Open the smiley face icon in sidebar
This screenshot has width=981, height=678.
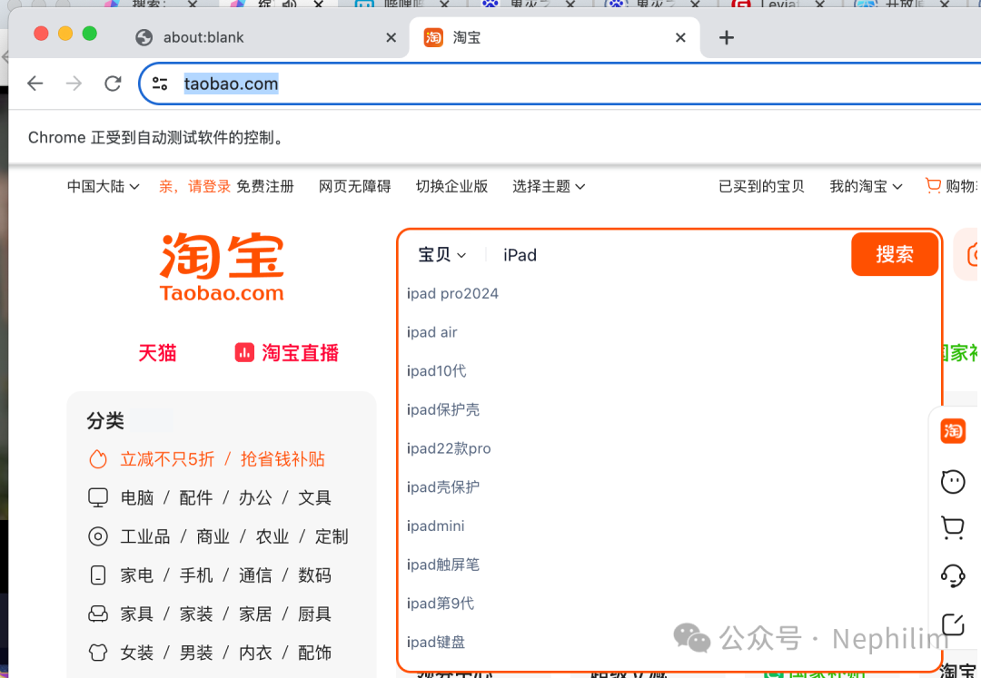[953, 481]
